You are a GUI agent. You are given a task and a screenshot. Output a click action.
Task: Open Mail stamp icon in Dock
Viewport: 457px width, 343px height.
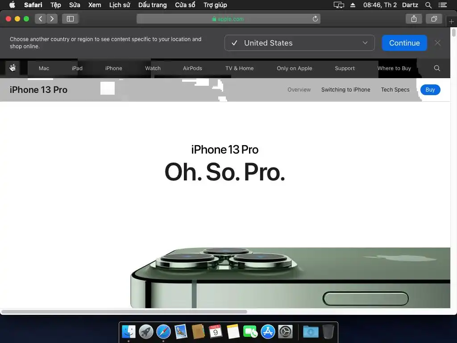[x=181, y=332]
